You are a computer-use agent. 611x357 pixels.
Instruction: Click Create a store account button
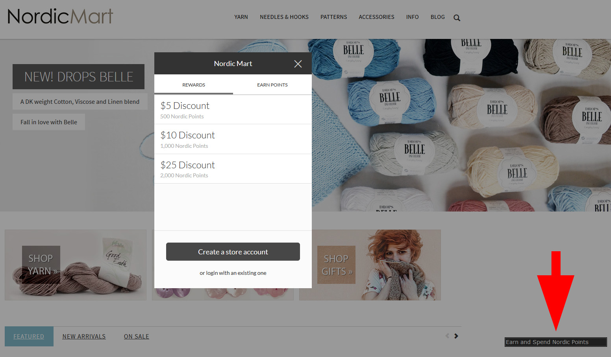[x=233, y=252]
